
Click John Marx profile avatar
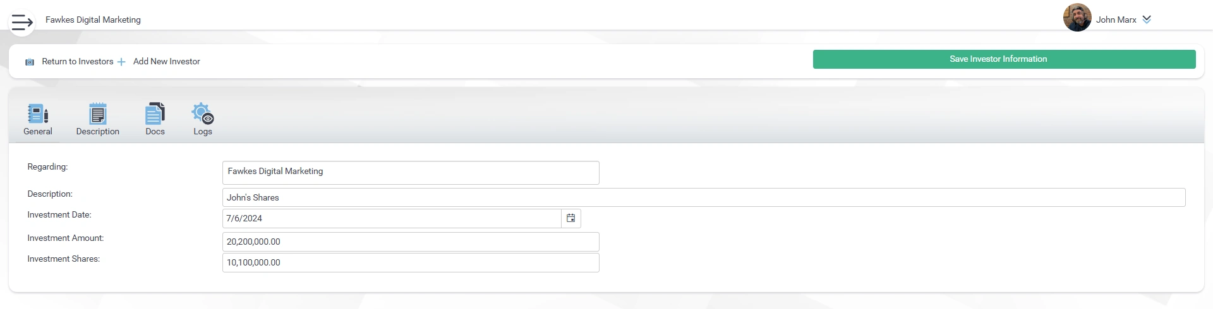coord(1077,18)
